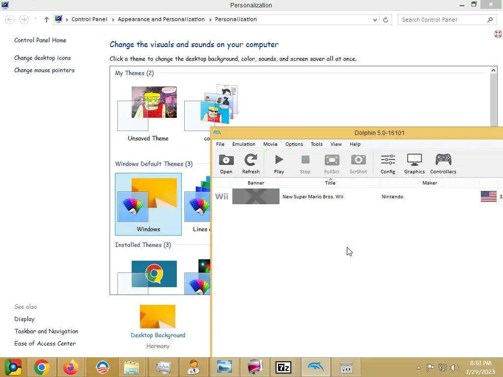
Task: Expand the address bar history dropdown
Action: (375, 20)
